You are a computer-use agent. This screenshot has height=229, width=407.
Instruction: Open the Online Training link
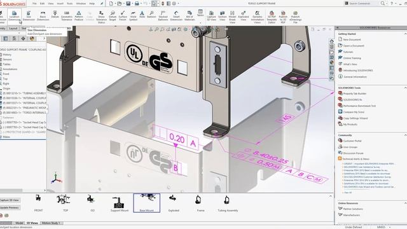352,58
